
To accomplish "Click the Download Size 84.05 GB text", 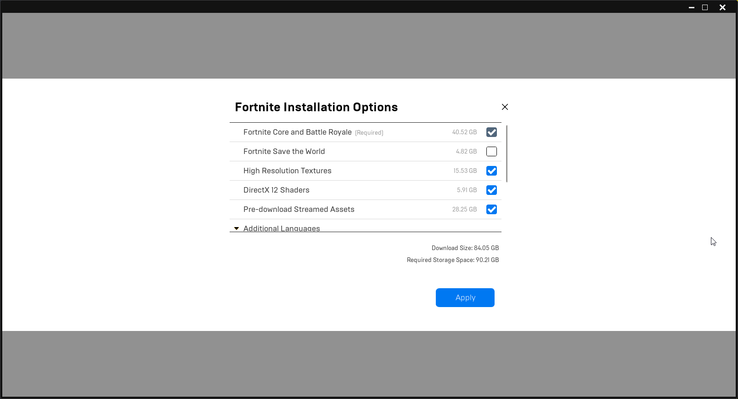I will pyautogui.click(x=465, y=248).
